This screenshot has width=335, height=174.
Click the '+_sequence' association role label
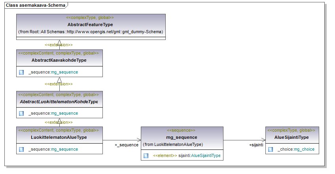pos(126,145)
